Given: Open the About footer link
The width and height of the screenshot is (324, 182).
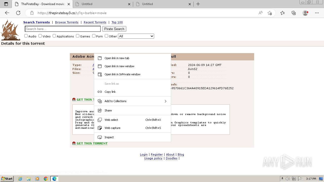Looking at the screenshot, I should click(x=170, y=154).
